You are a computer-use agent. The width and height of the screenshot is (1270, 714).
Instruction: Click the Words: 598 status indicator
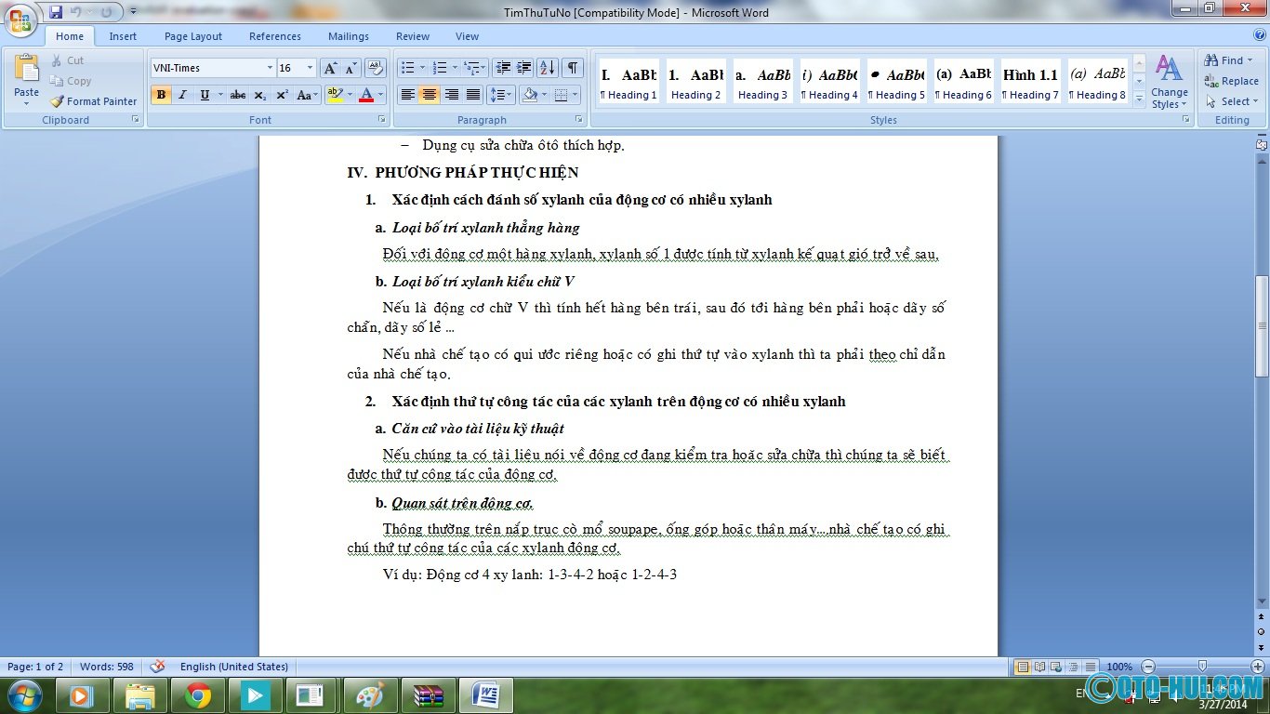[107, 667]
